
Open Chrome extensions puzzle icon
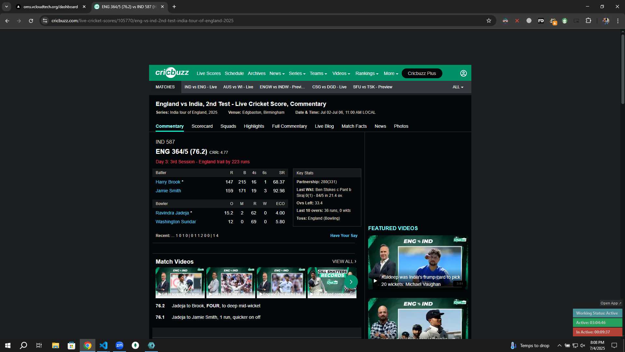coord(588,21)
